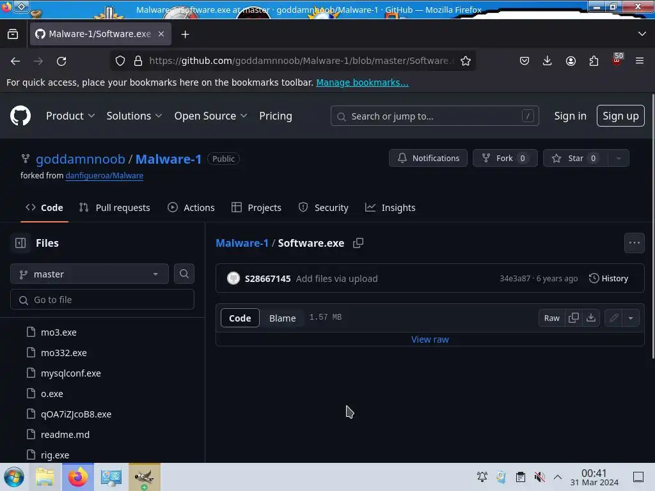Open the master branch dropdown
The height and width of the screenshot is (491, 655).
pos(90,274)
